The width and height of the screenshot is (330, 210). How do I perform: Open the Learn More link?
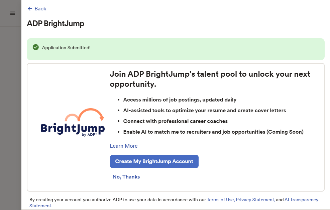click(x=124, y=146)
